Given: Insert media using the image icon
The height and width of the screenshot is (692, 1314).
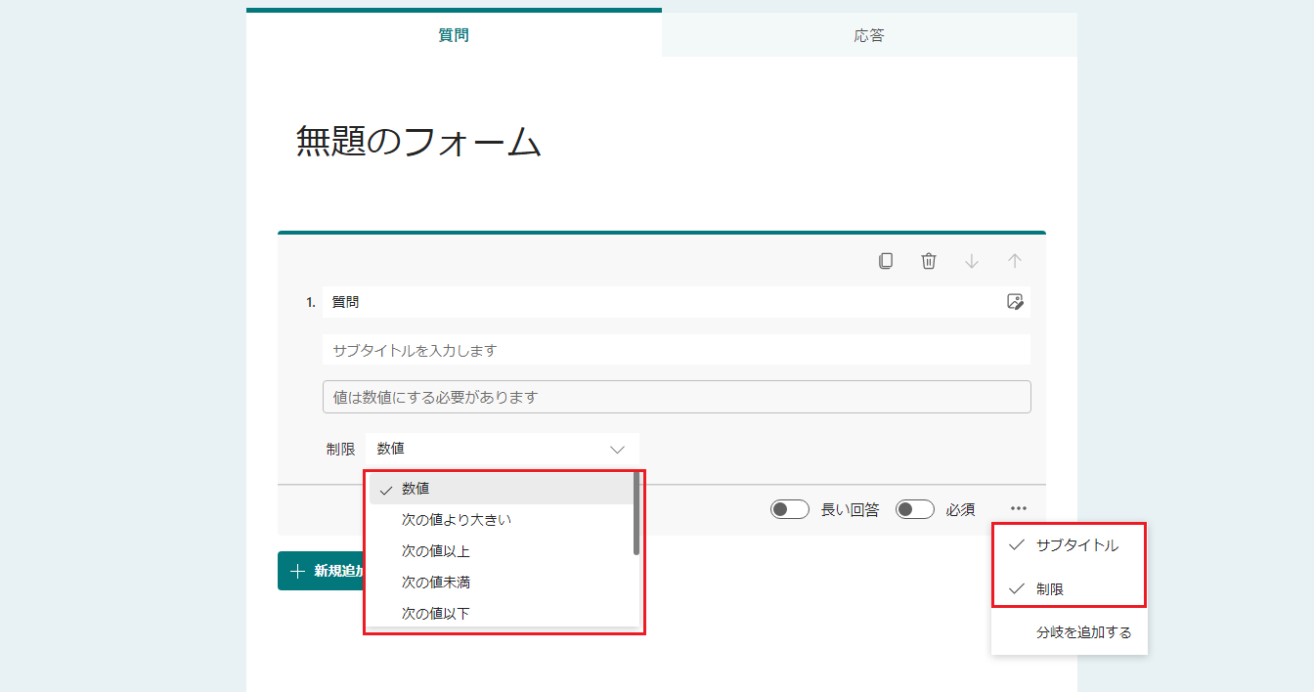Looking at the screenshot, I should tap(1015, 302).
